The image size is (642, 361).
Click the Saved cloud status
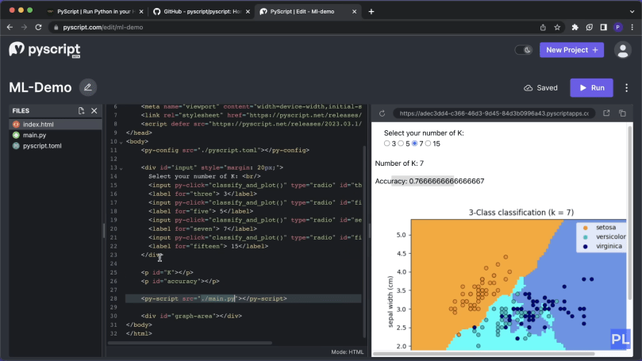[x=540, y=87]
